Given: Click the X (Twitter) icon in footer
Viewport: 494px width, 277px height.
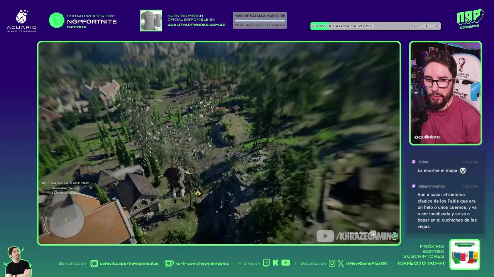Looking at the screenshot, I should [341, 263].
